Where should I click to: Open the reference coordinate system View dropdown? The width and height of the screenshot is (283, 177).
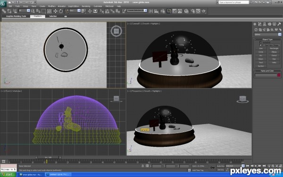[x=79, y=11]
